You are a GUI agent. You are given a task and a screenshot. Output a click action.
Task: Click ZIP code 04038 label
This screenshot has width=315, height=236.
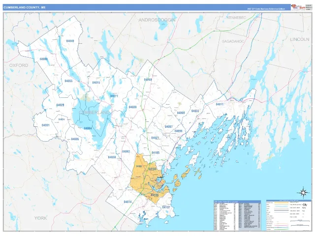[112, 157]
